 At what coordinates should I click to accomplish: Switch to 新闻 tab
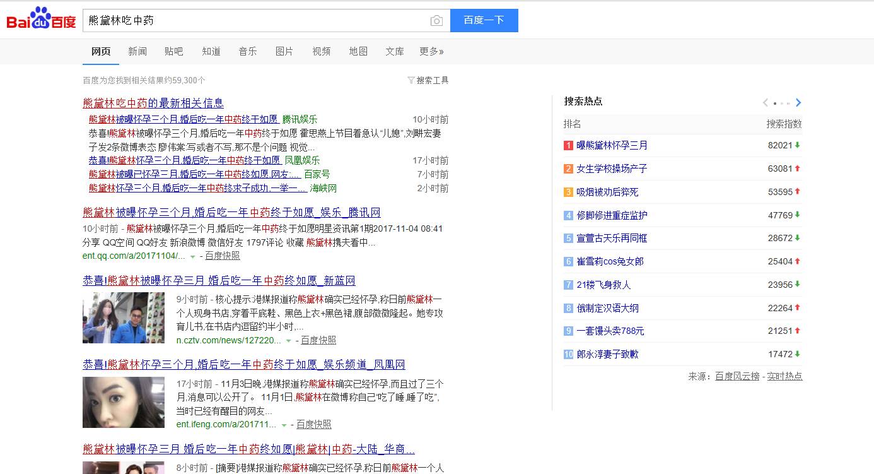click(137, 51)
